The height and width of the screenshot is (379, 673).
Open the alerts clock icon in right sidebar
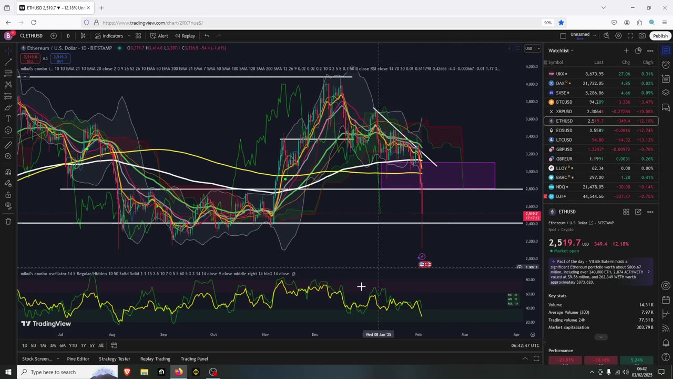click(666, 65)
